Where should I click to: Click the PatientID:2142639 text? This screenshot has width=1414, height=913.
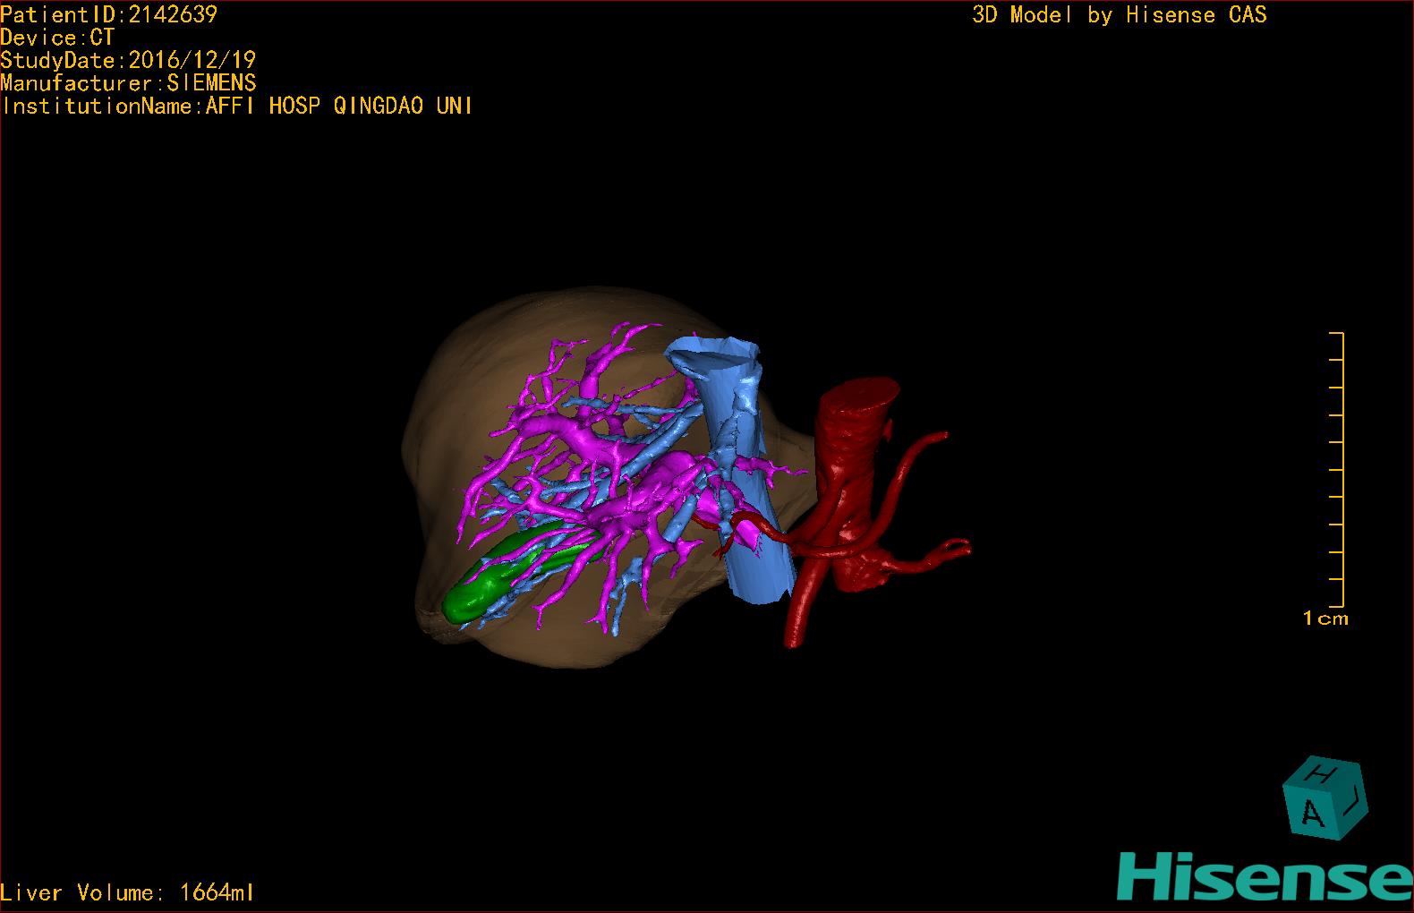coord(108,13)
